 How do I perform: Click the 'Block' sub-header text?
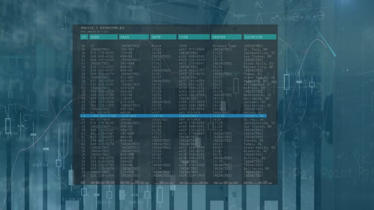click(156, 46)
